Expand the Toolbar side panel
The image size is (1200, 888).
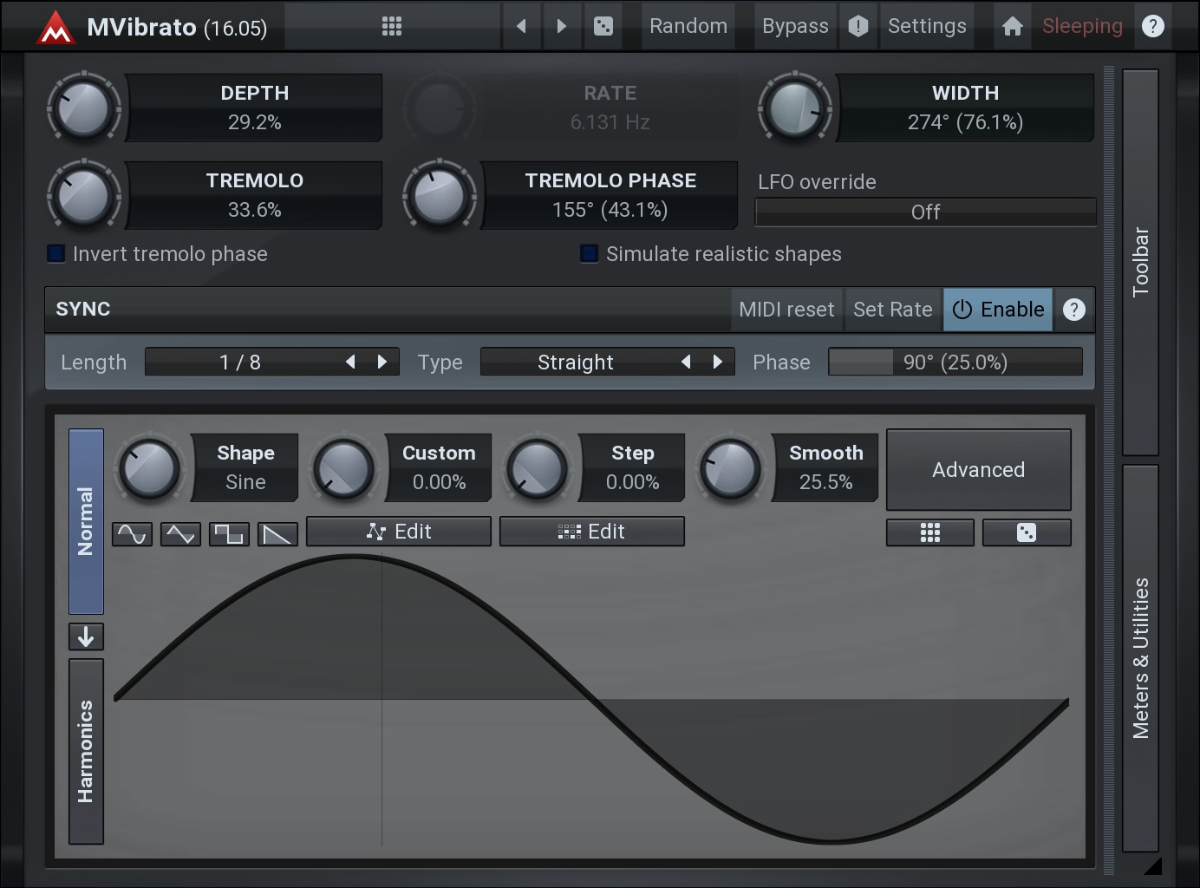[1140, 262]
